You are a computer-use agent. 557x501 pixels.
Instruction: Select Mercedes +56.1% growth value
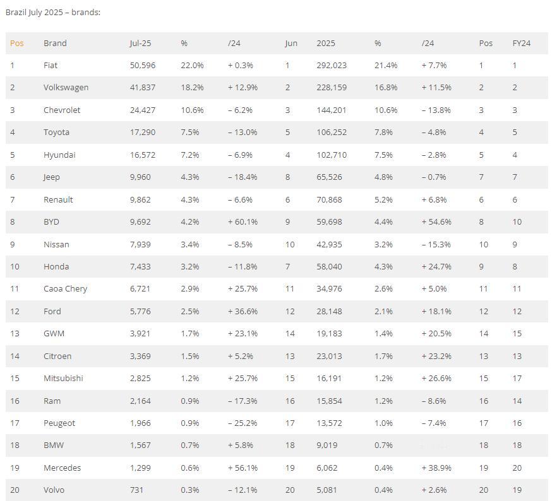[243, 468]
